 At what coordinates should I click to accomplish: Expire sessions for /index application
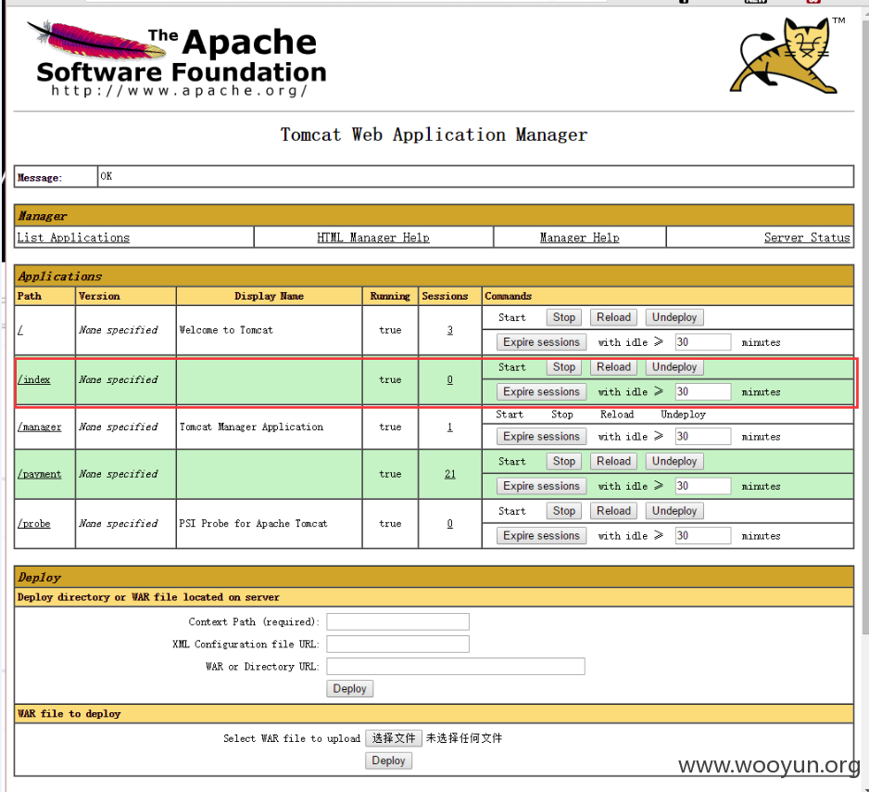(541, 392)
